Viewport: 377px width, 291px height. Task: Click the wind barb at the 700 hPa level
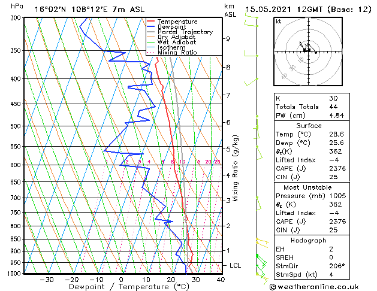259,204
